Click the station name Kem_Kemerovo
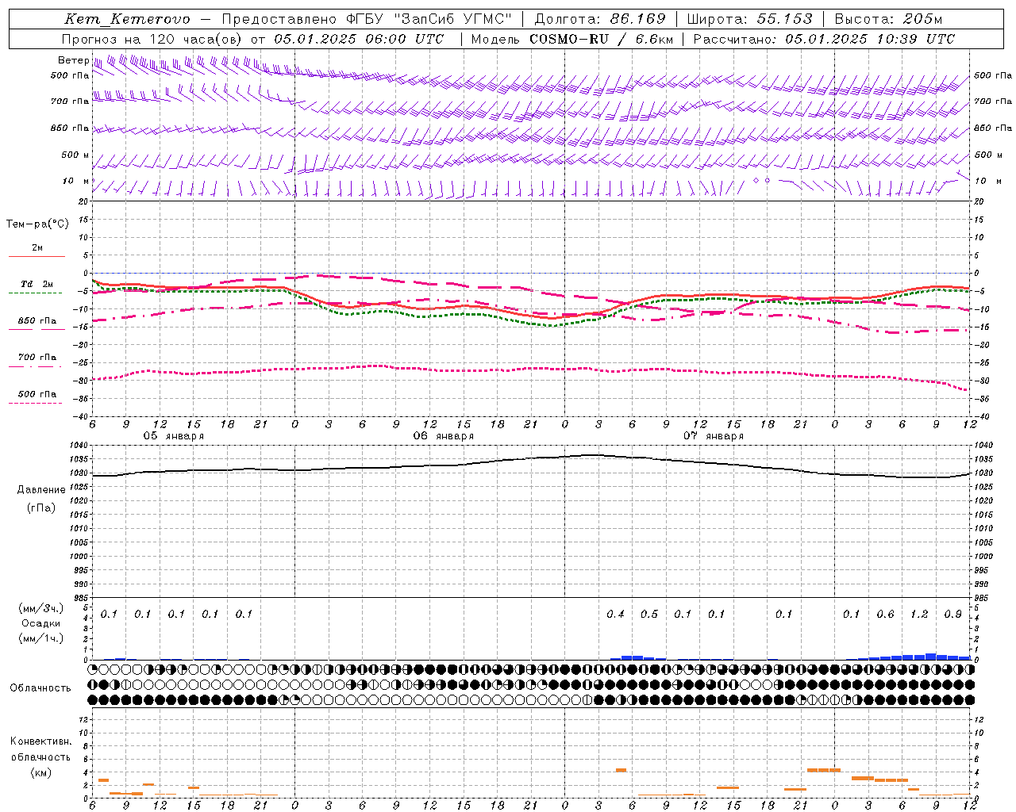The width and height of the screenshot is (1016, 812). [127, 19]
